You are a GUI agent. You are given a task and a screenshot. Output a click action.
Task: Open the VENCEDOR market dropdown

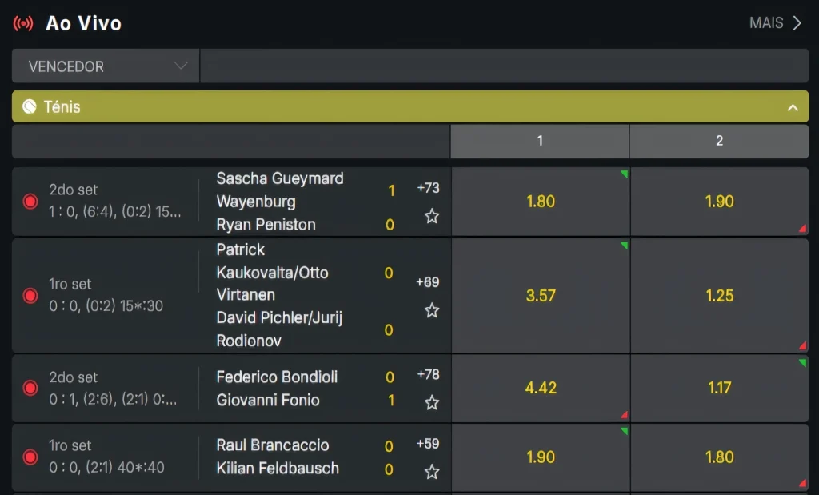tap(106, 66)
